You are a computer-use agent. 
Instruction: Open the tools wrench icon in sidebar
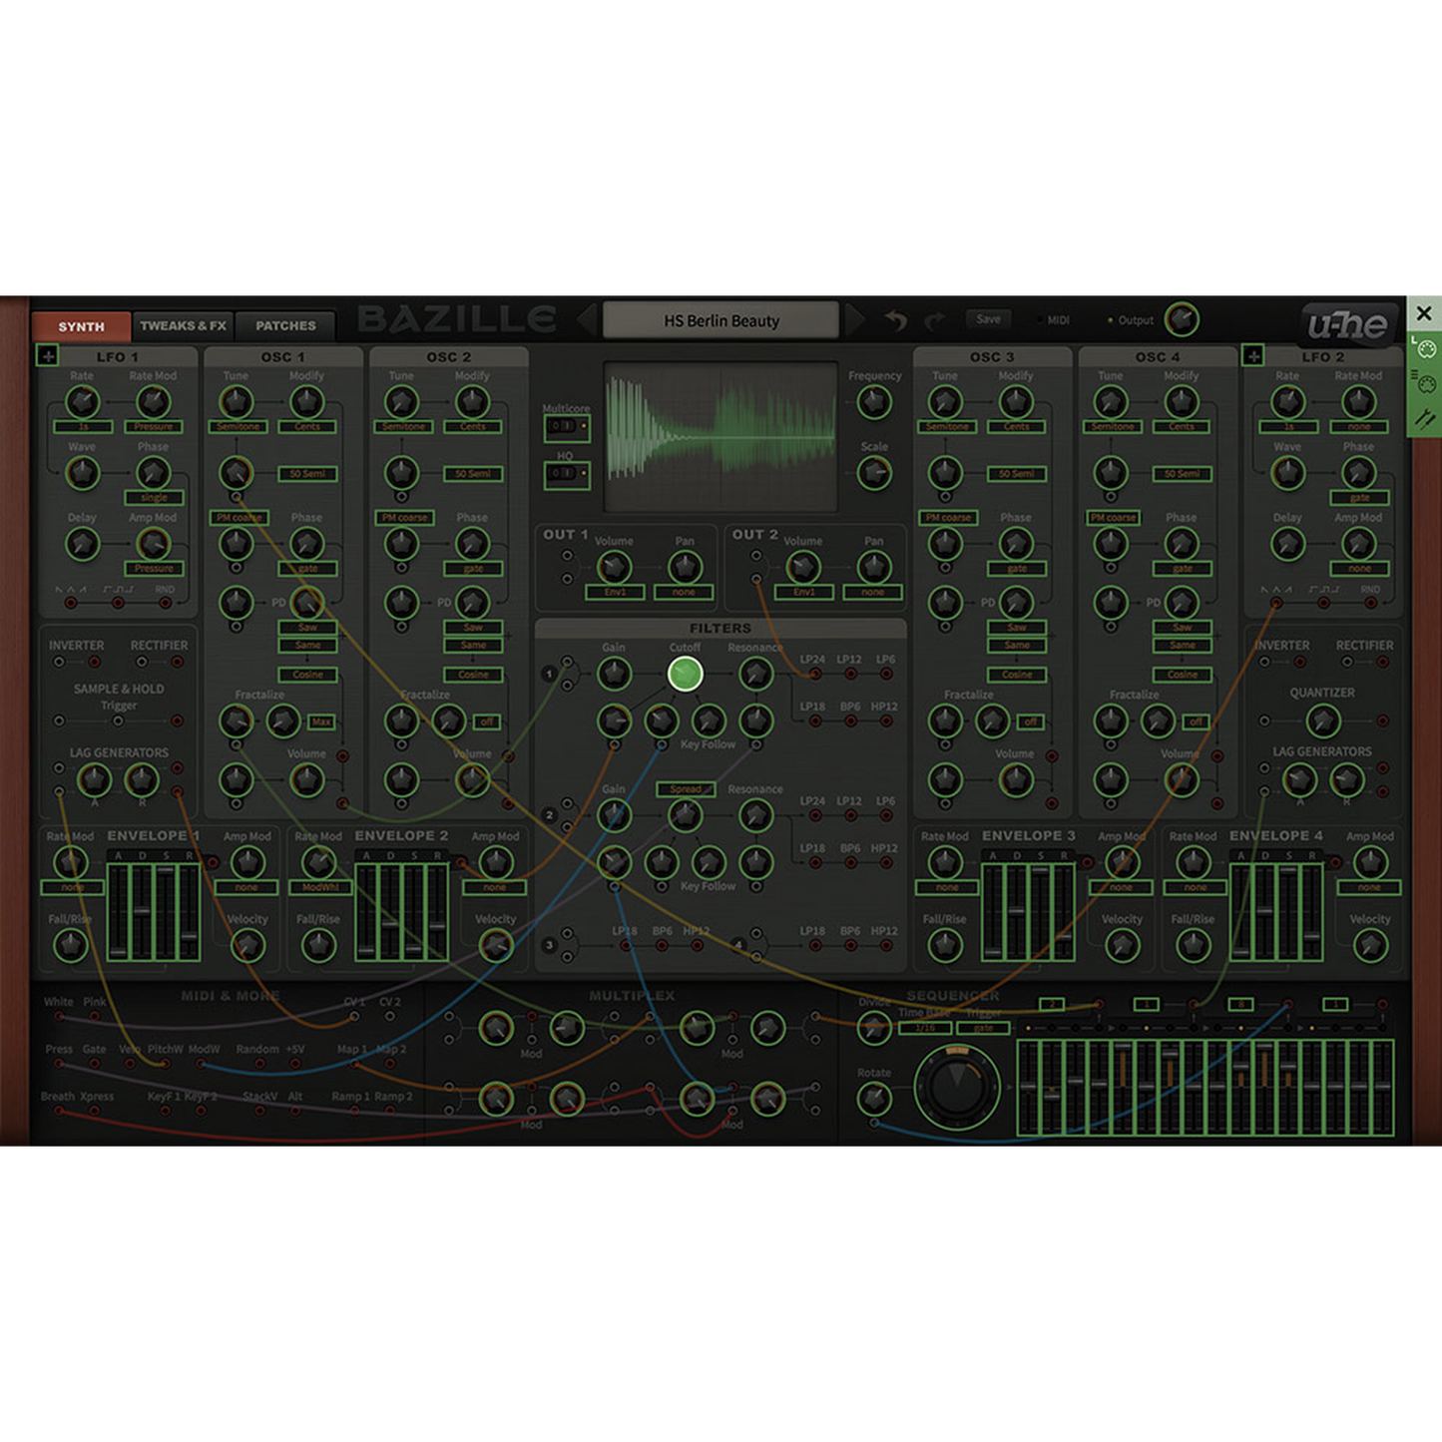tap(1424, 419)
